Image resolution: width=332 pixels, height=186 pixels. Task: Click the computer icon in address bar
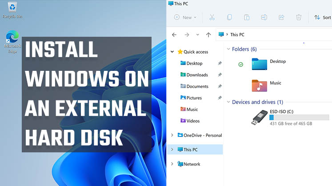(x=221, y=35)
